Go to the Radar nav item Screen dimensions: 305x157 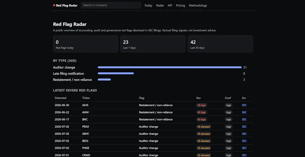[160, 5]
